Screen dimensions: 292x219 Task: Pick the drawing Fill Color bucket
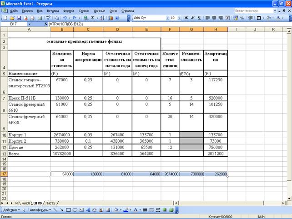[116, 210]
